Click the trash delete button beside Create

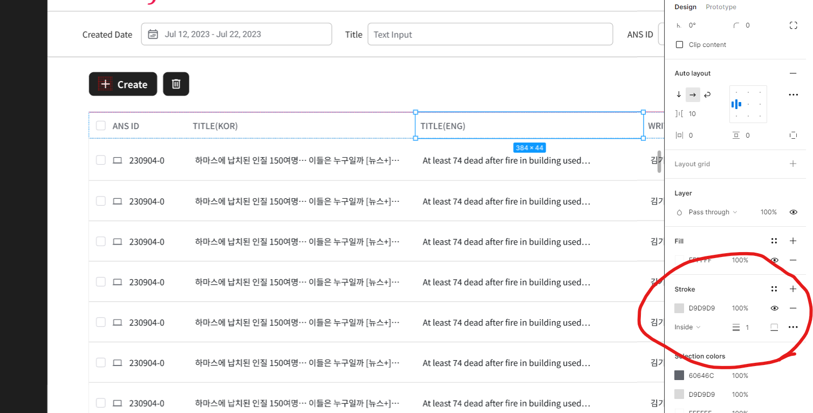(x=176, y=84)
